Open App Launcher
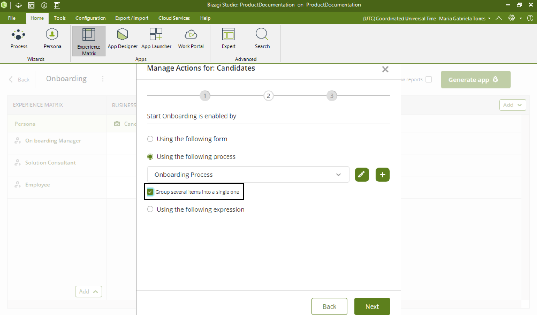This screenshot has width=537, height=315. pos(156,39)
